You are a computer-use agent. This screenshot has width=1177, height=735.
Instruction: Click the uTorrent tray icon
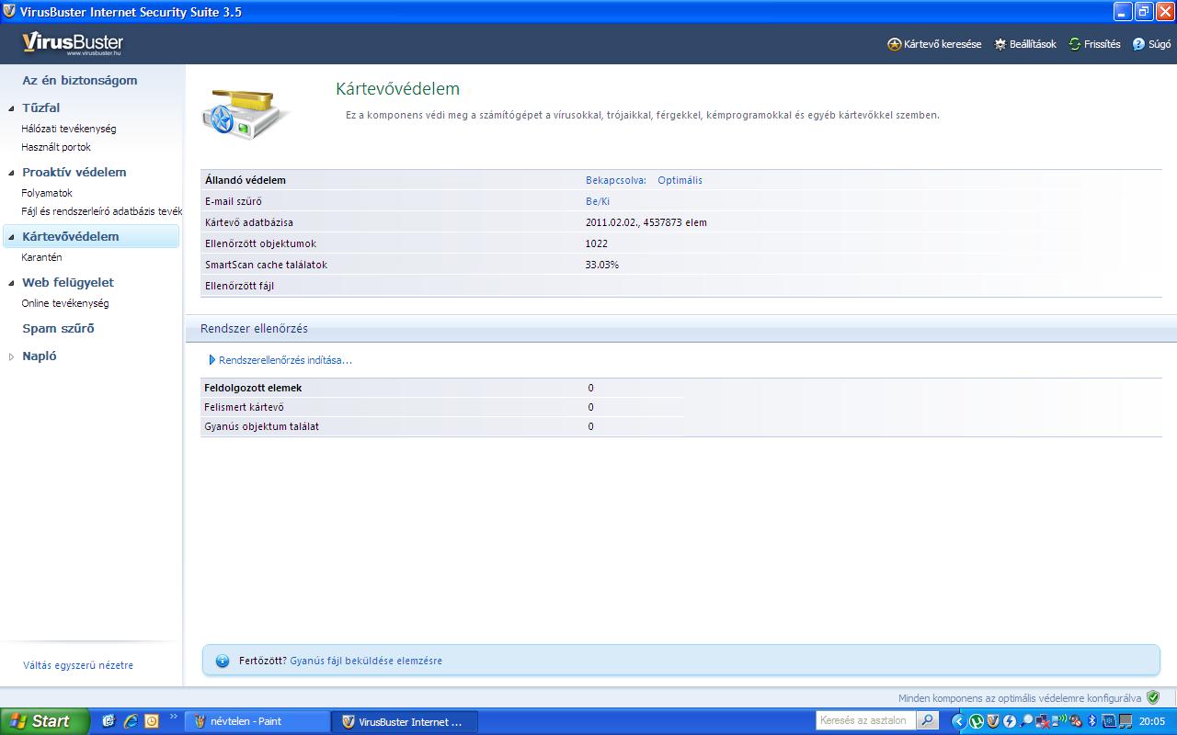pyautogui.click(x=977, y=721)
